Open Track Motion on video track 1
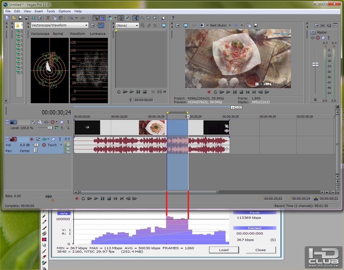The image size is (344, 270). pyautogui.click(x=40, y=122)
